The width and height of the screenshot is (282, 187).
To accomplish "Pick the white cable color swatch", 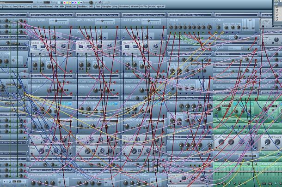I will (59, 2).
